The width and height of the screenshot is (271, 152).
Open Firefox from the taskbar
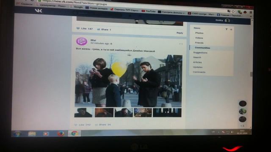tap(61, 133)
